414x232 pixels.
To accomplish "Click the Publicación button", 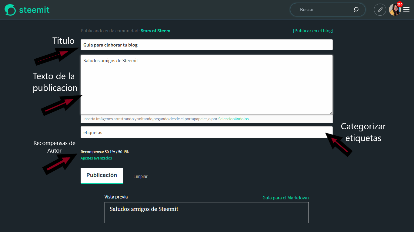I will click(x=102, y=175).
